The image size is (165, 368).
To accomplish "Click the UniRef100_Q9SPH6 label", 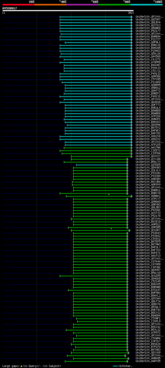I will tap(148, 125).
